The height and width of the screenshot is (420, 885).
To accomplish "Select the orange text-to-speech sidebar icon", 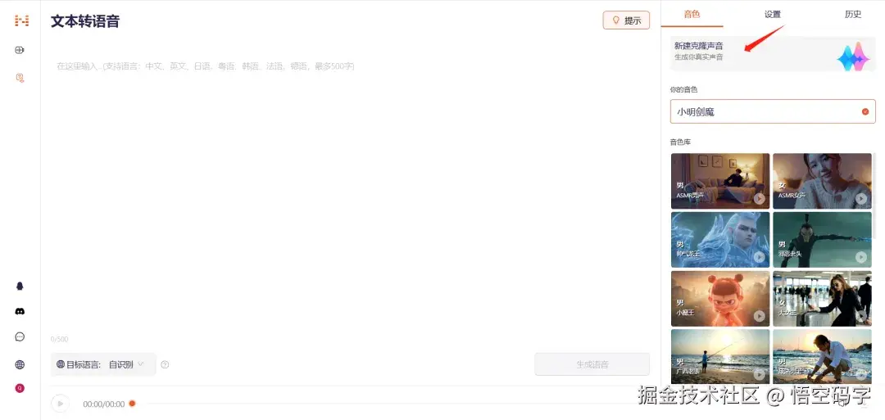I will (20, 78).
